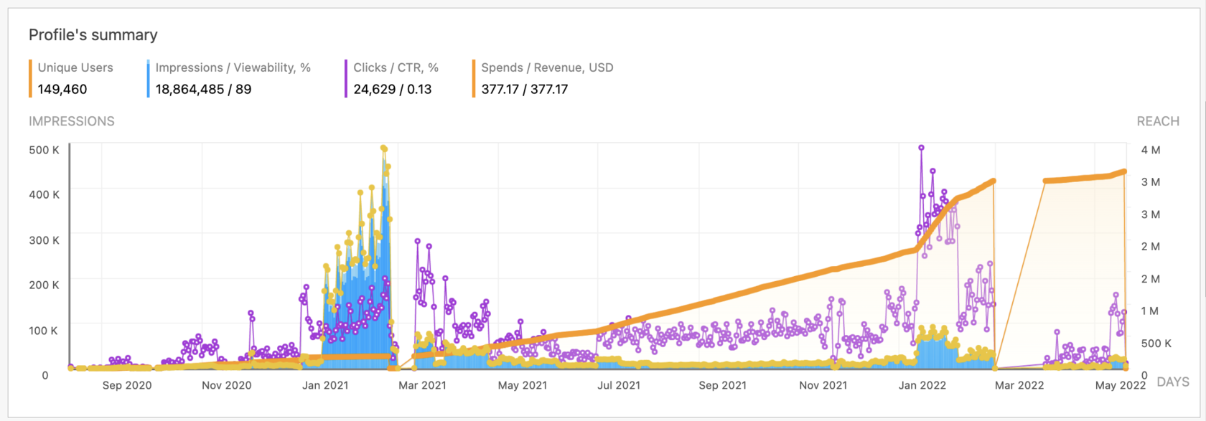Click the 24,629 / 0.13 clicks value
This screenshot has height=421, width=1206.
click(392, 90)
